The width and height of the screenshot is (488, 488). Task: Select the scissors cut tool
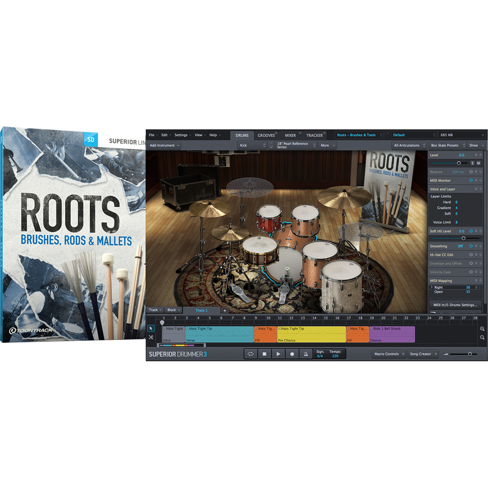point(151,337)
